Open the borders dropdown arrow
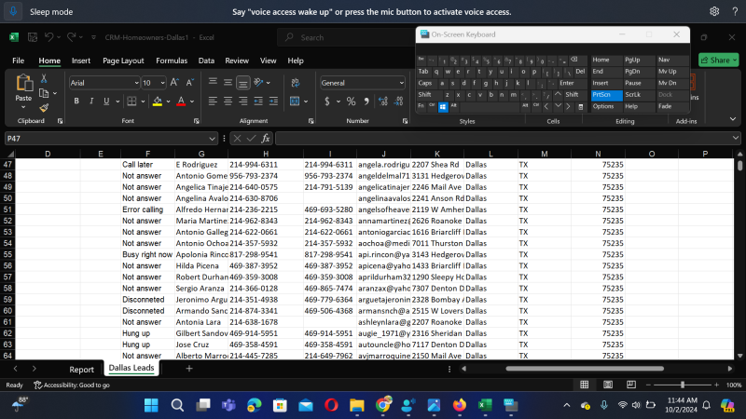Viewport: 746px width, 419px height. coord(143,101)
